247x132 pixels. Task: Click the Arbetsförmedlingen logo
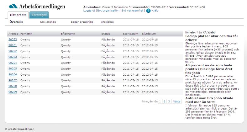tap(37, 7)
